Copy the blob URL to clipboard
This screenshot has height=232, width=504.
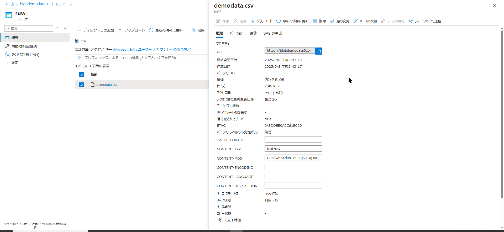pyautogui.click(x=319, y=51)
